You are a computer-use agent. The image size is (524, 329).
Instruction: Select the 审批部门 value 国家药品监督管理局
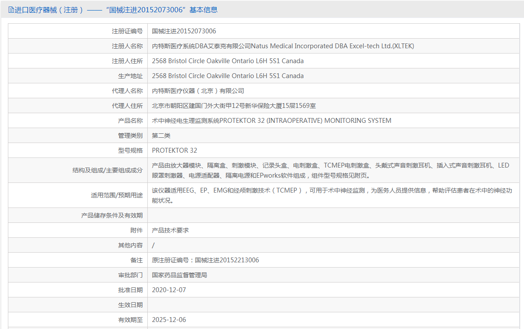coord(179,275)
